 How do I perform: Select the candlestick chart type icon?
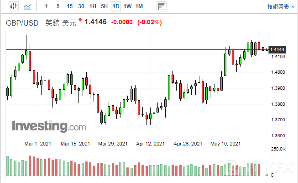click(x=13, y=6)
